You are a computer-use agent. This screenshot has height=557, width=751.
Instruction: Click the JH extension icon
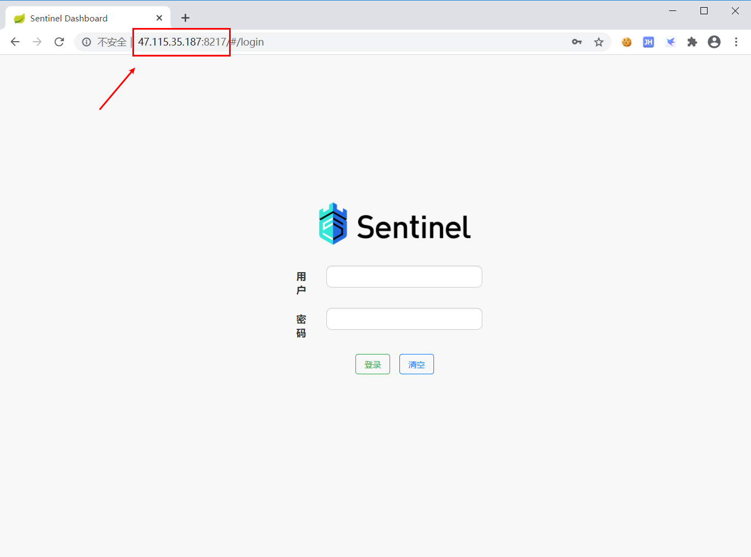click(x=648, y=42)
